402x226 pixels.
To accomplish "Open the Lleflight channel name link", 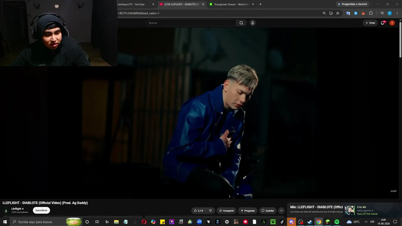I will (x=16, y=209).
